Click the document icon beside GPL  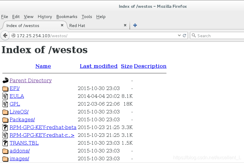(x=5, y=104)
